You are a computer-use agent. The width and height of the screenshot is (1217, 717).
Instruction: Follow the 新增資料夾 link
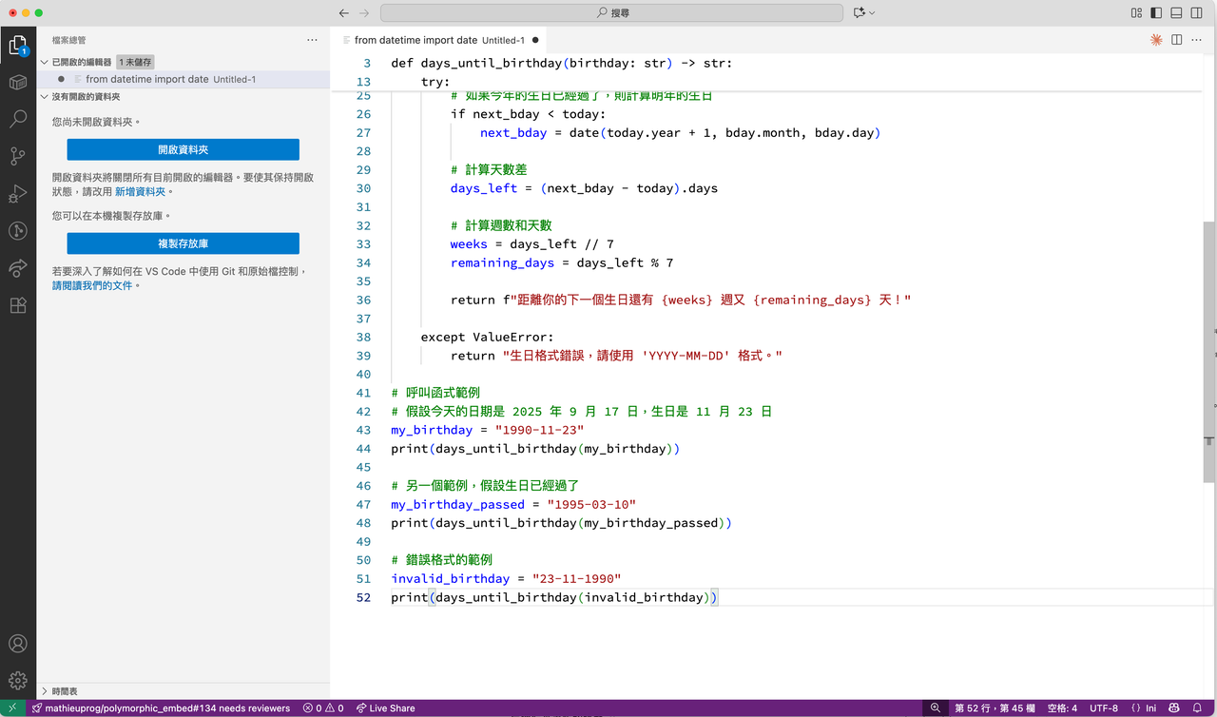[141, 191]
